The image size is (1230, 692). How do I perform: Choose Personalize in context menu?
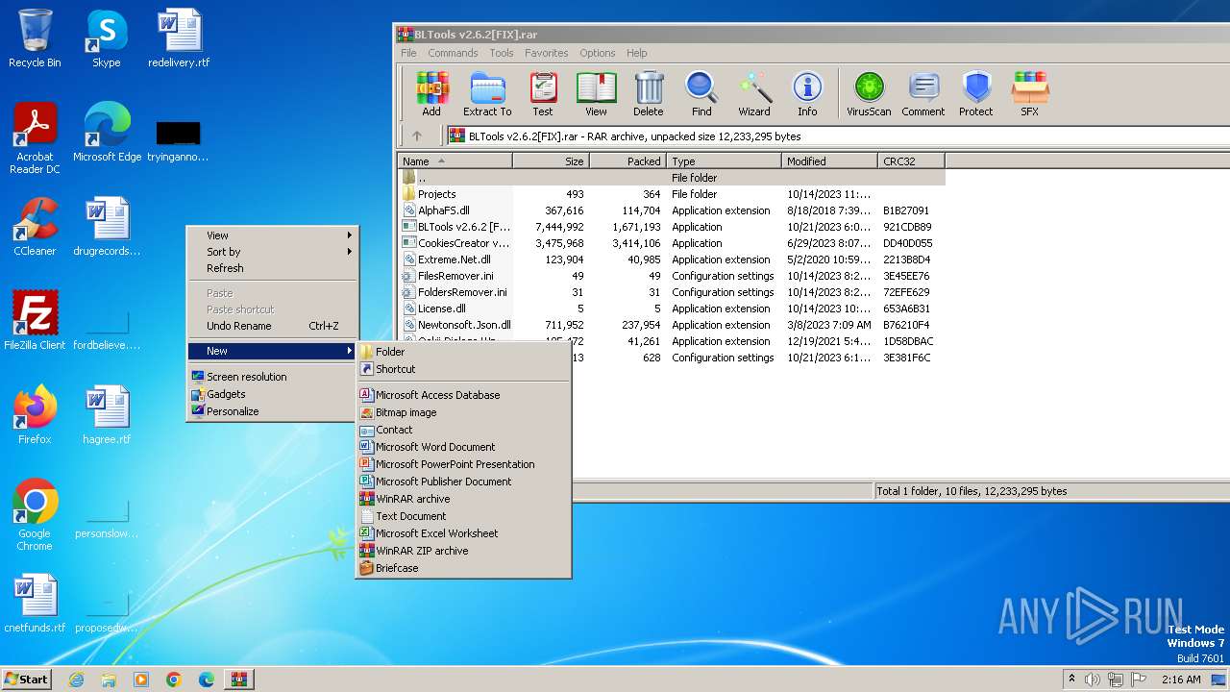pos(272,411)
